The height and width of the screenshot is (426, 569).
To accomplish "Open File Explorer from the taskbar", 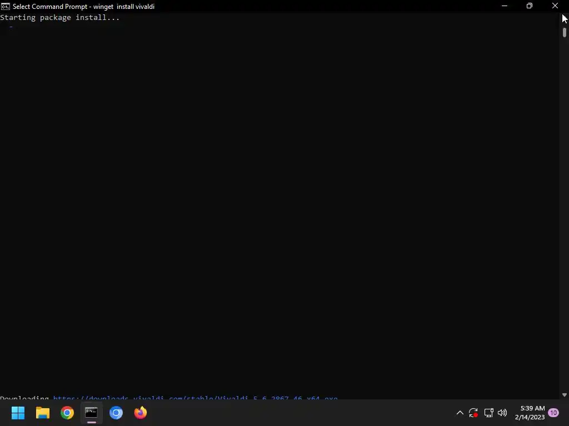I will click(x=42, y=413).
